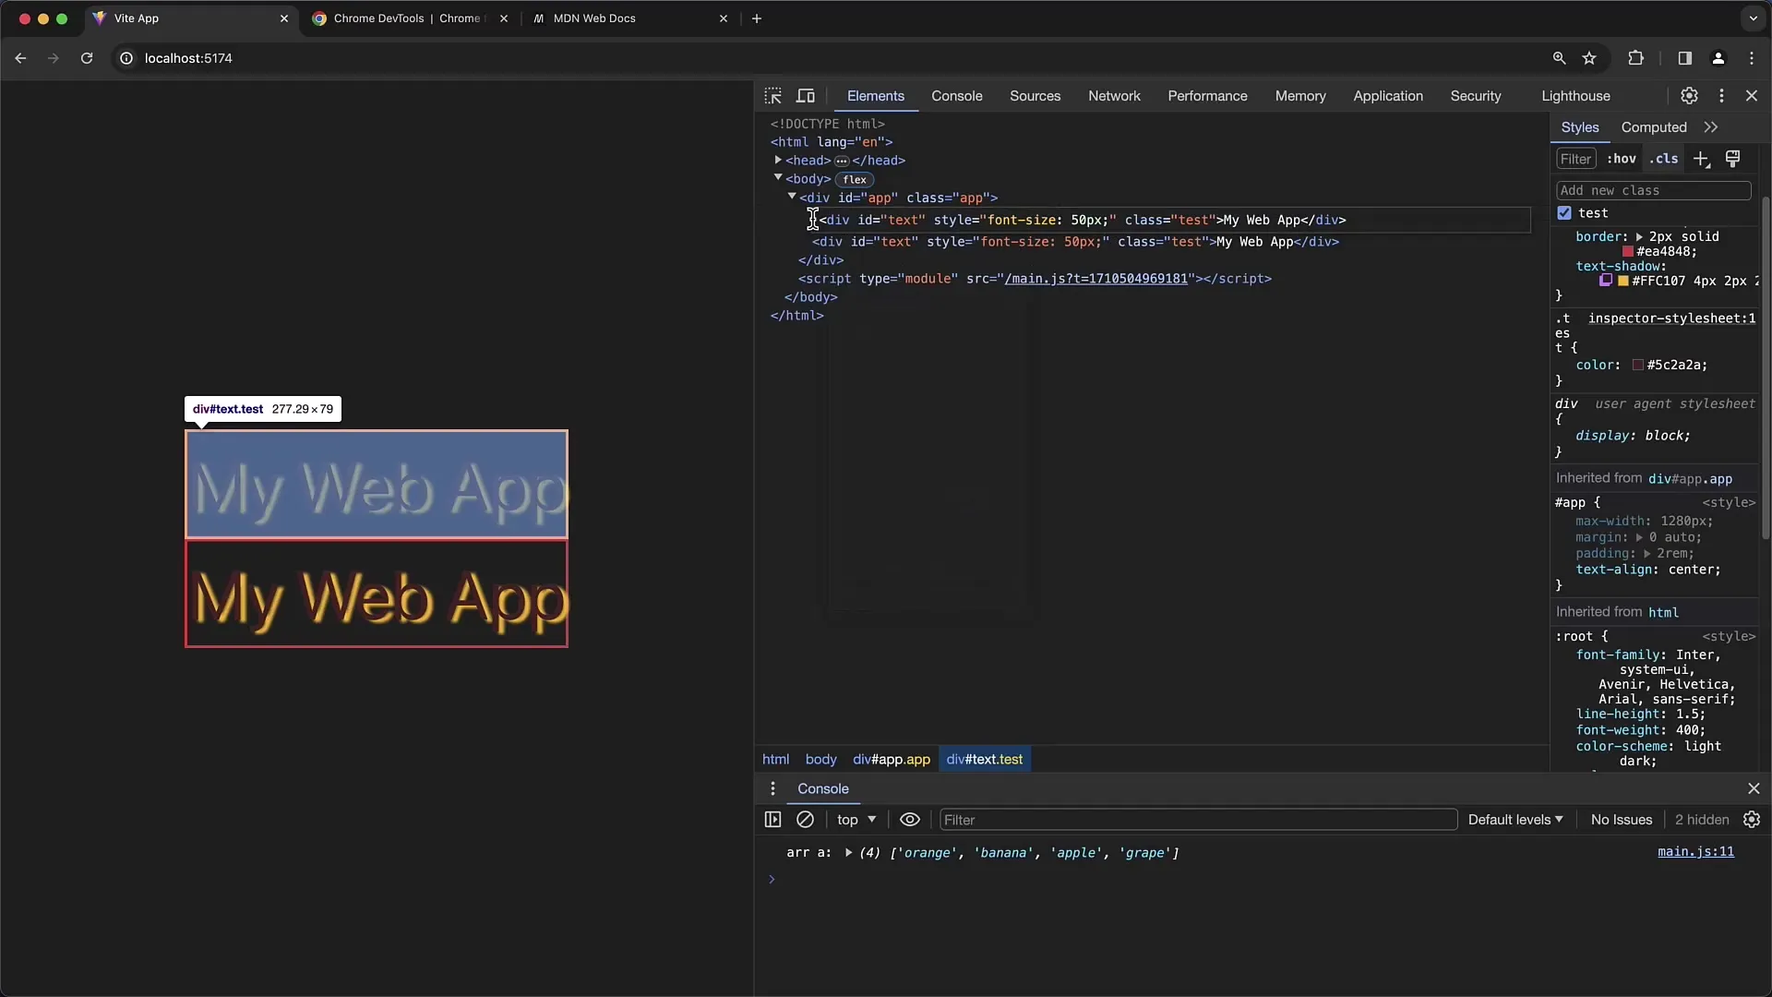
Task: Open Chrome three-dot menu
Action: [x=1752, y=58]
